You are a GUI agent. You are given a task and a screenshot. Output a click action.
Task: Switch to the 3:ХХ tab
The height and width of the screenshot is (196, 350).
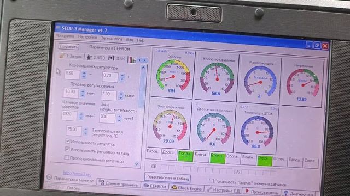point(117,59)
